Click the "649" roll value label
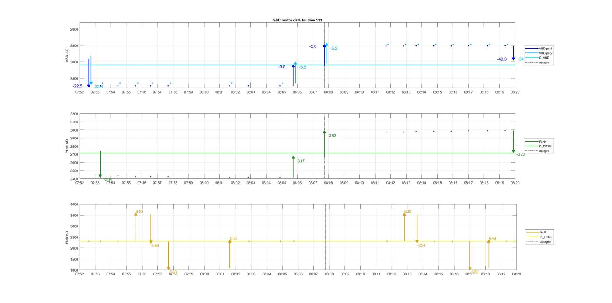The image size is (612, 303). click(x=493, y=238)
